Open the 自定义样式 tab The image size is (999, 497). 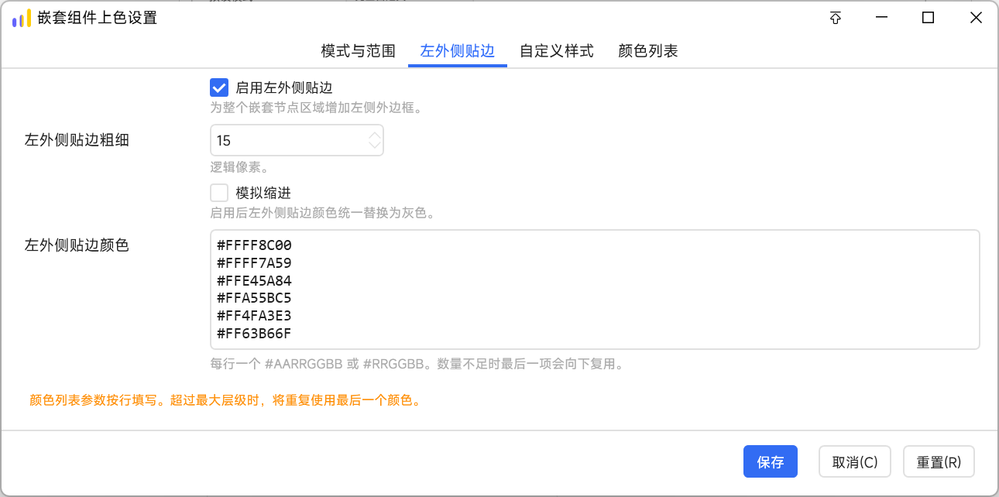coord(557,51)
